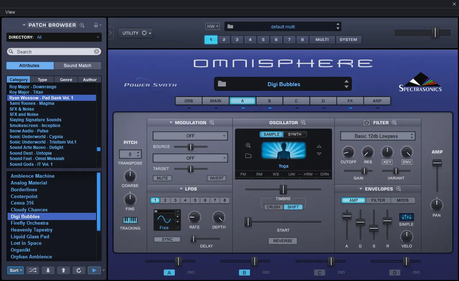
Task: Go to previous patch with up arrow
Action: point(63,270)
